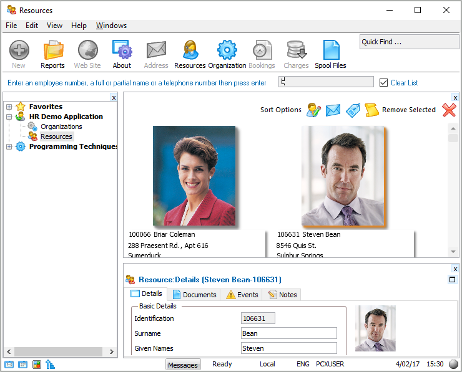
Task: Expand the Programming Techniques node
Action: click(9, 146)
